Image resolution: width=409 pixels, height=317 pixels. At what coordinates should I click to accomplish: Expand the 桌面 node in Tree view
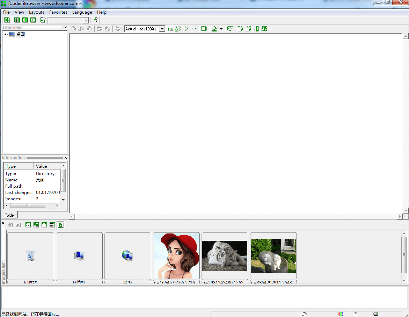click(5, 34)
